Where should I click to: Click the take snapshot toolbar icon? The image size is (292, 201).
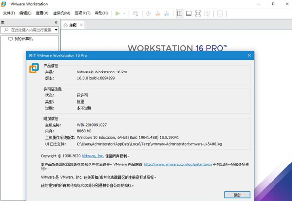point(148,13)
